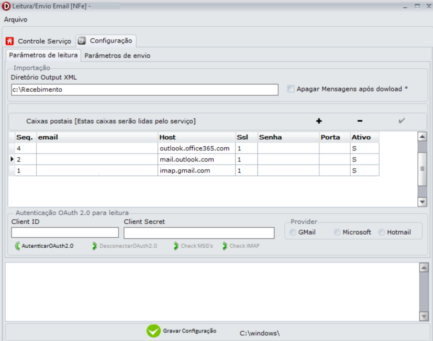Click the Ssl column header
Viewport: 433px width, 341px height.
click(x=247, y=137)
